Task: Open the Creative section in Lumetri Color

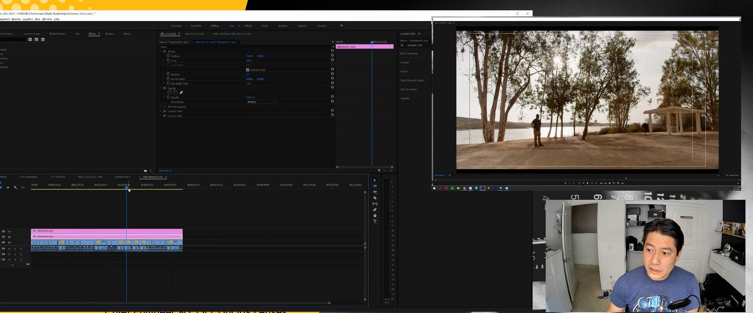Action: [x=405, y=62]
